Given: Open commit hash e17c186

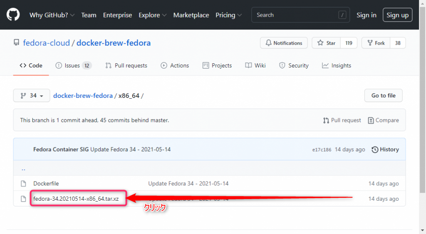Looking at the screenshot, I should [x=322, y=150].
